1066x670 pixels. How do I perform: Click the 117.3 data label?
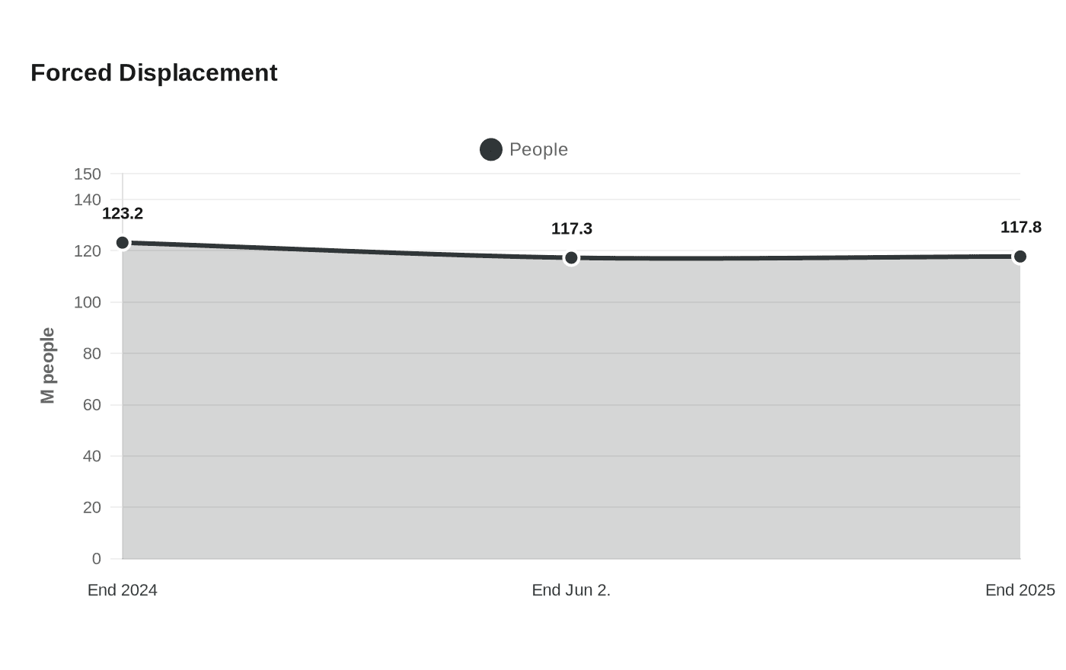[x=572, y=229]
